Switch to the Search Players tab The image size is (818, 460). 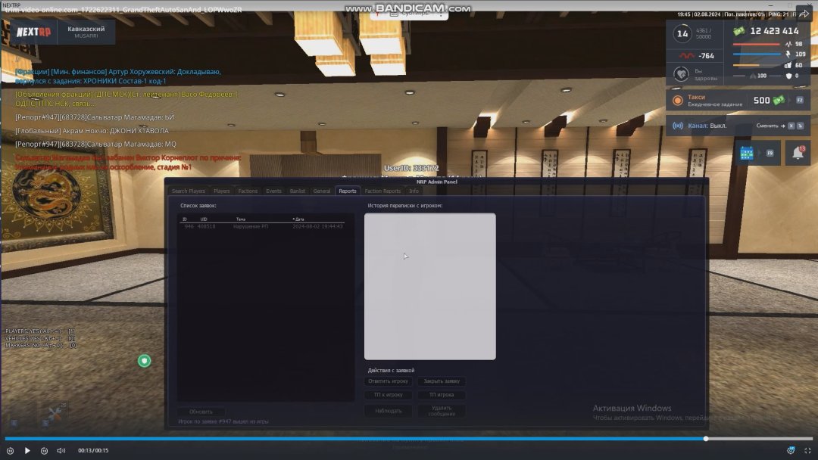click(189, 191)
